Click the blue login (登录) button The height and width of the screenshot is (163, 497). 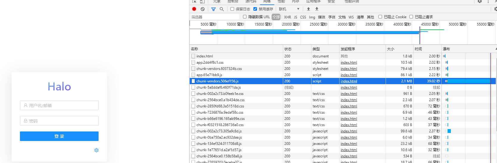pyautogui.click(x=59, y=136)
